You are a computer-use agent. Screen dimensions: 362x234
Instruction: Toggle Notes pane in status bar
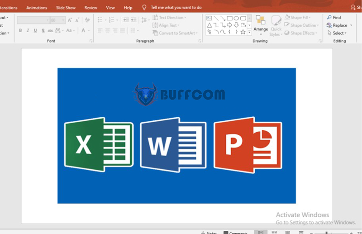click(x=209, y=233)
